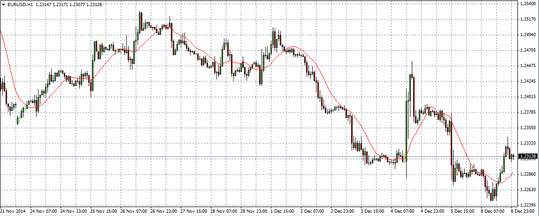
Task: Click the 4 Dec 23:00 time label
Action: point(432,210)
